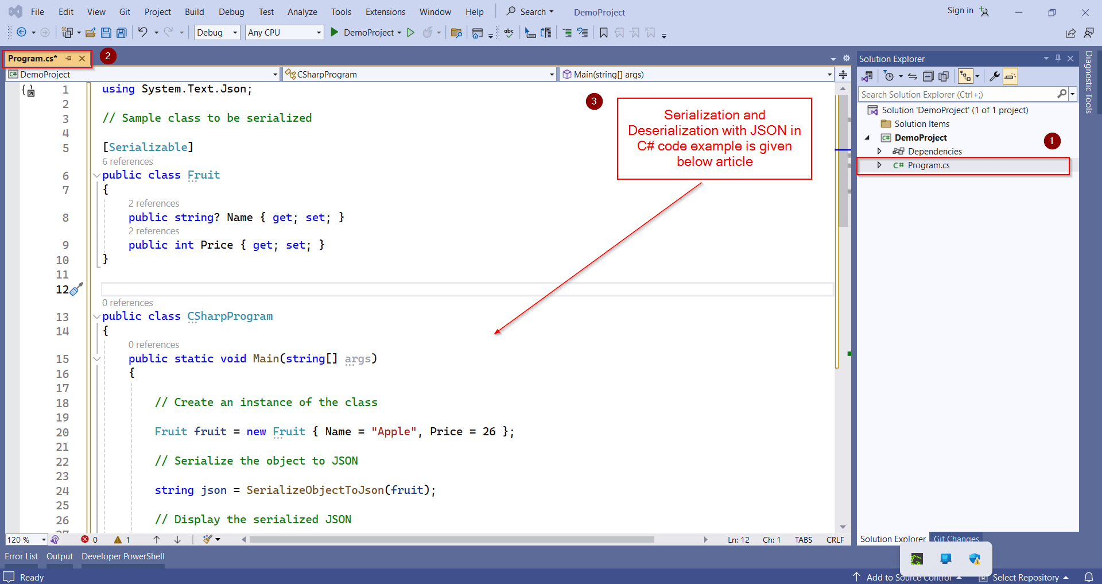
Task: Click the Live Share icon
Action: (1071, 33)
